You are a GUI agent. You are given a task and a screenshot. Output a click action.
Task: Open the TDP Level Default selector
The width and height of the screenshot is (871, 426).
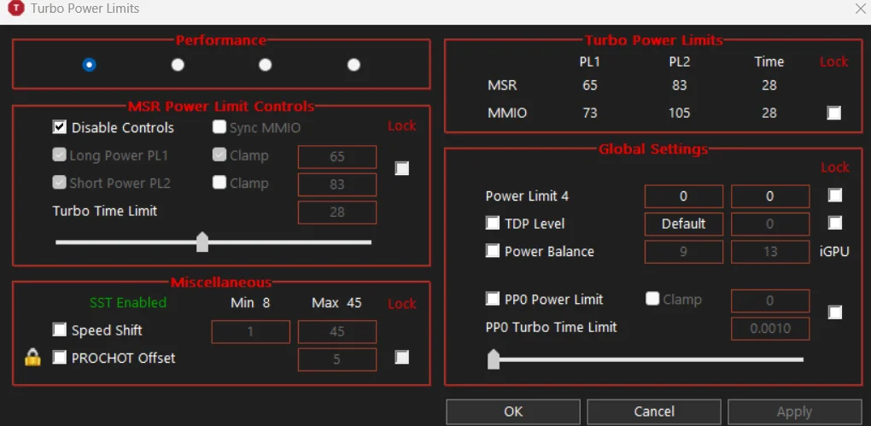coord(684,224)
